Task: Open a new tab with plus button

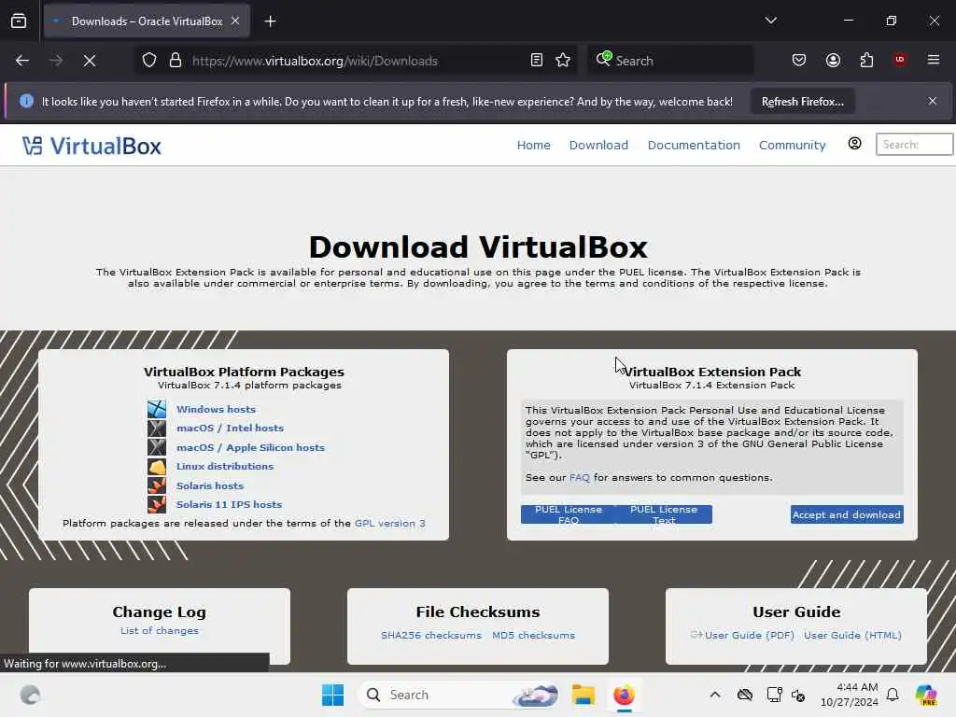Action: point(270,21)
